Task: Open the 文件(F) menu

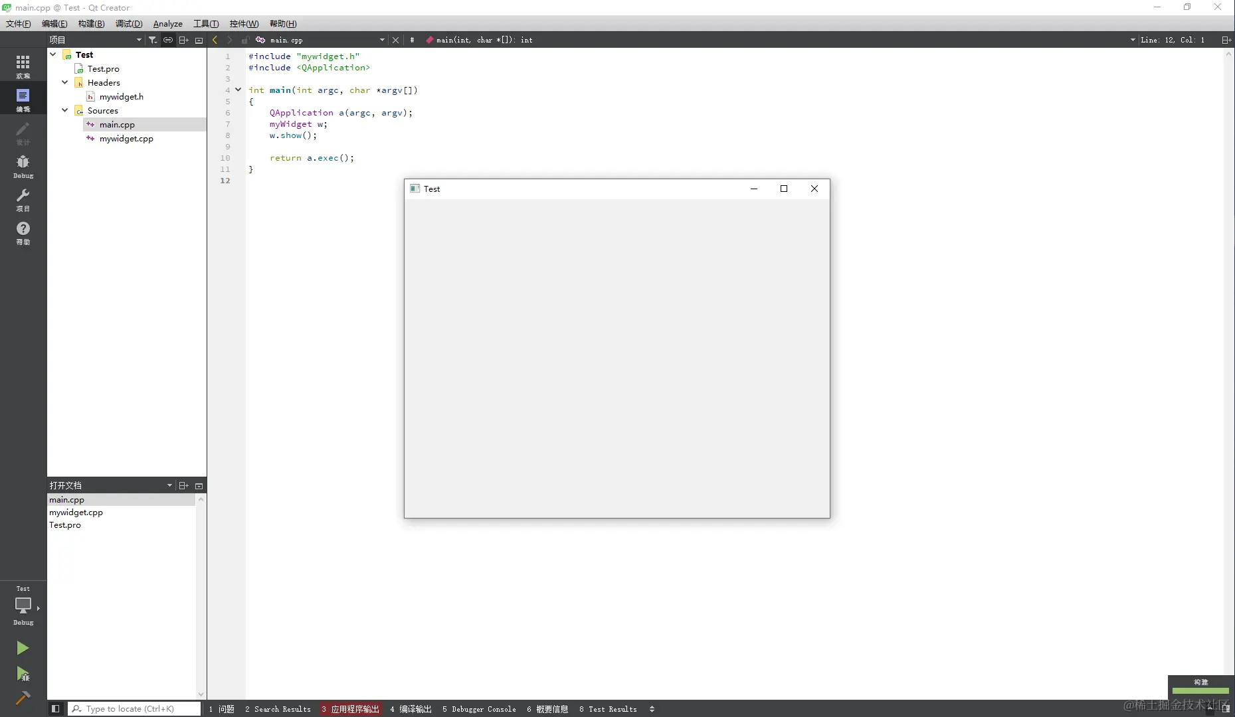Action: [19, 24]
